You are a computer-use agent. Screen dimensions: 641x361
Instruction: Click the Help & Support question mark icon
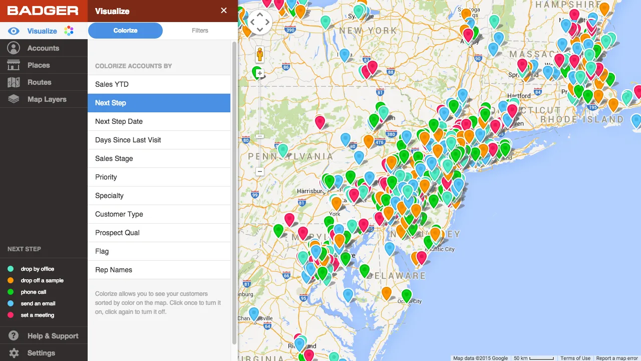coord(14,336)
